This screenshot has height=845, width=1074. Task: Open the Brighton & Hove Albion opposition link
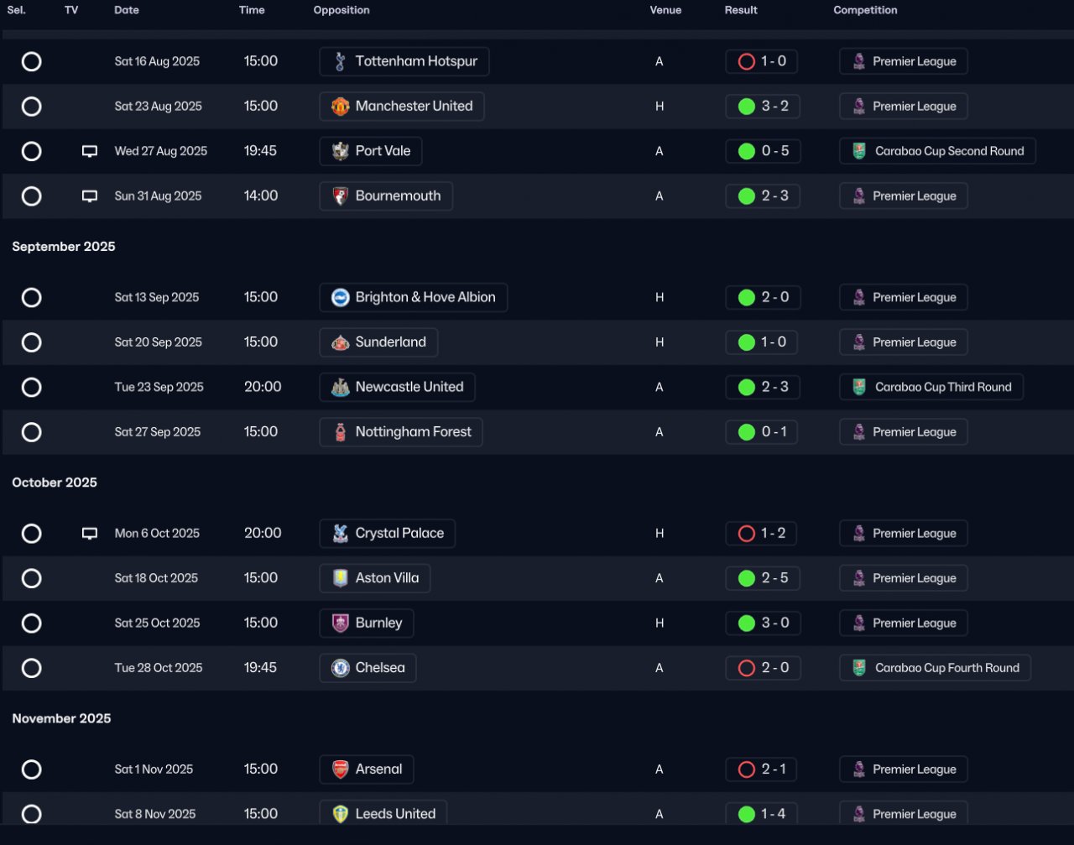(414, 297)
